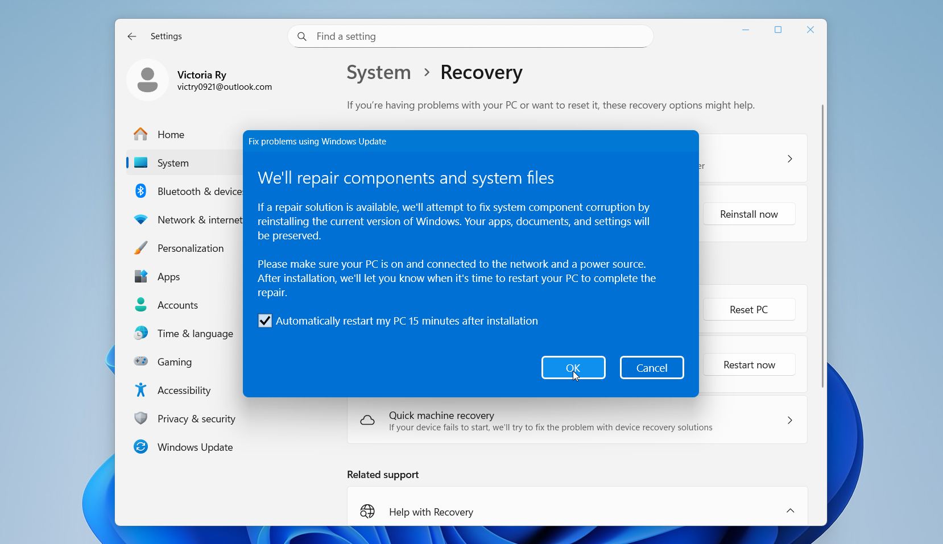Screen dimensions: 943x544
Task: Click the Reset PC button
Action: click(748, 310)
